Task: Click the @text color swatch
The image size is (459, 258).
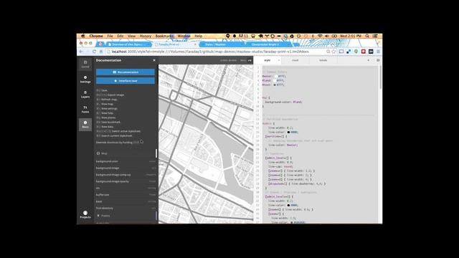Action: [275, 85]
